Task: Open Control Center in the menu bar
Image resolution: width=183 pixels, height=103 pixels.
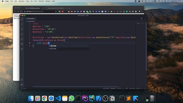Action: 165,1
